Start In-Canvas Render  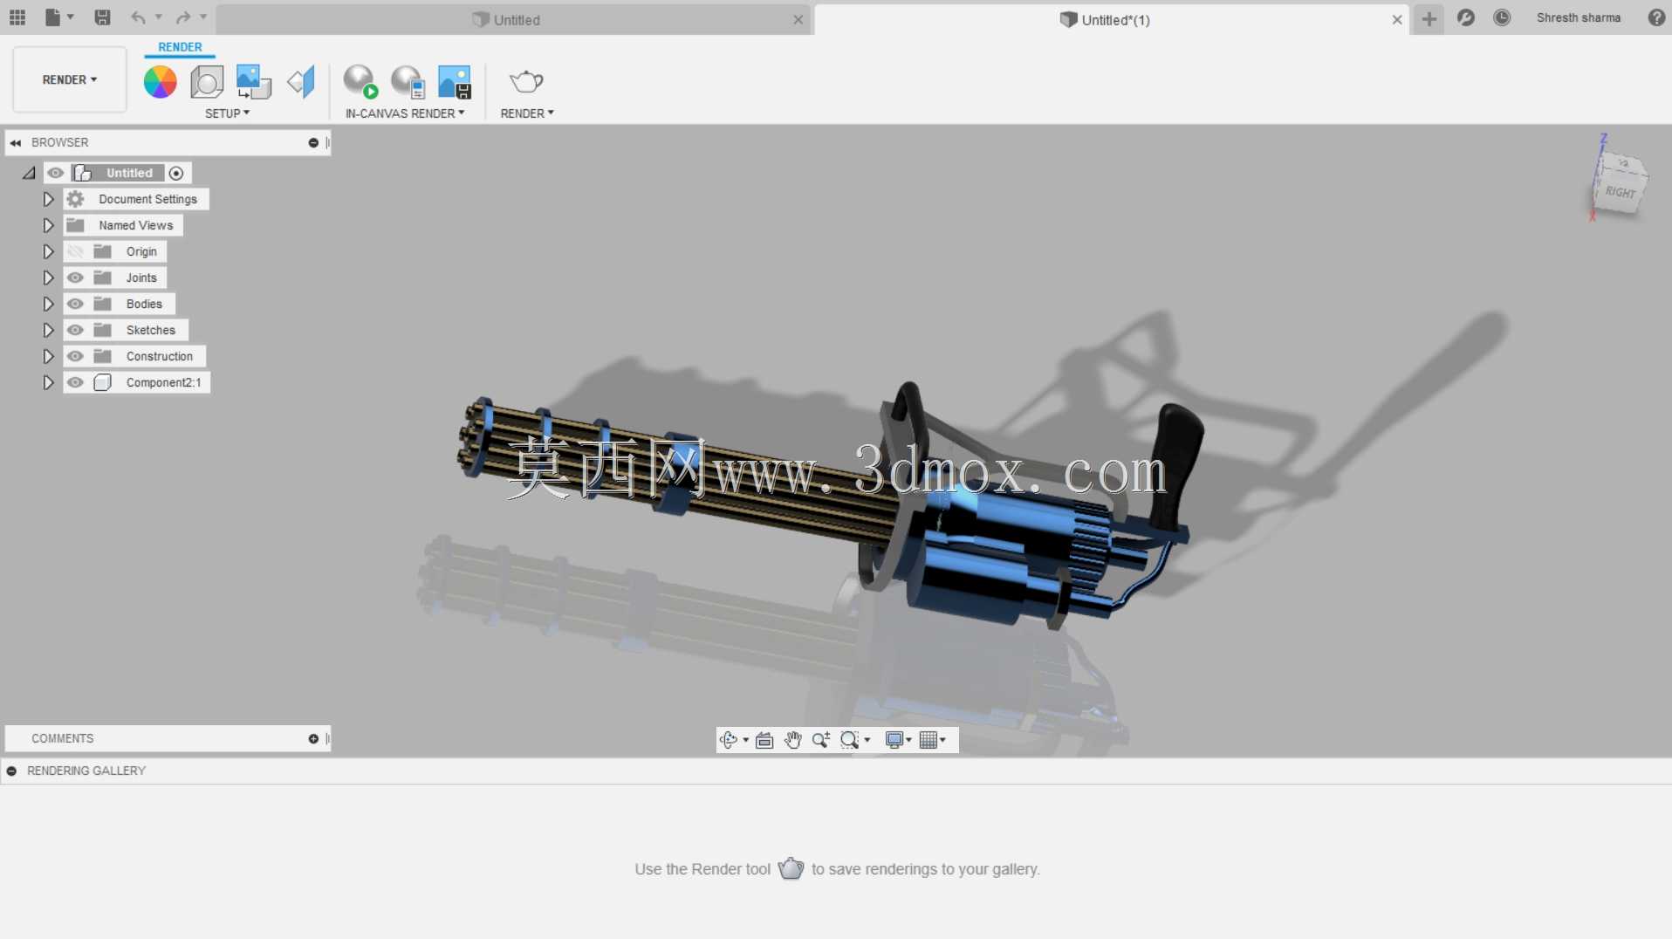pos(360,82)
